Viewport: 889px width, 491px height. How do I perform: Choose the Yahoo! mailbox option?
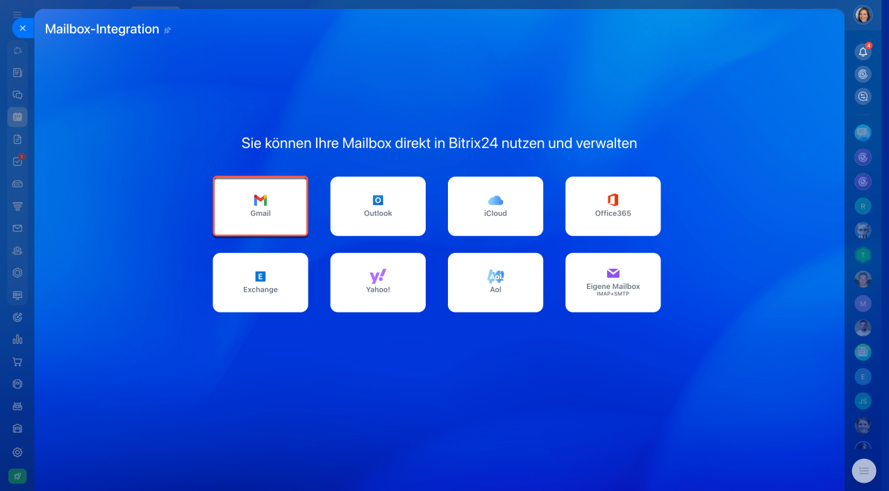pyautogui.click(x=378, y=283)
